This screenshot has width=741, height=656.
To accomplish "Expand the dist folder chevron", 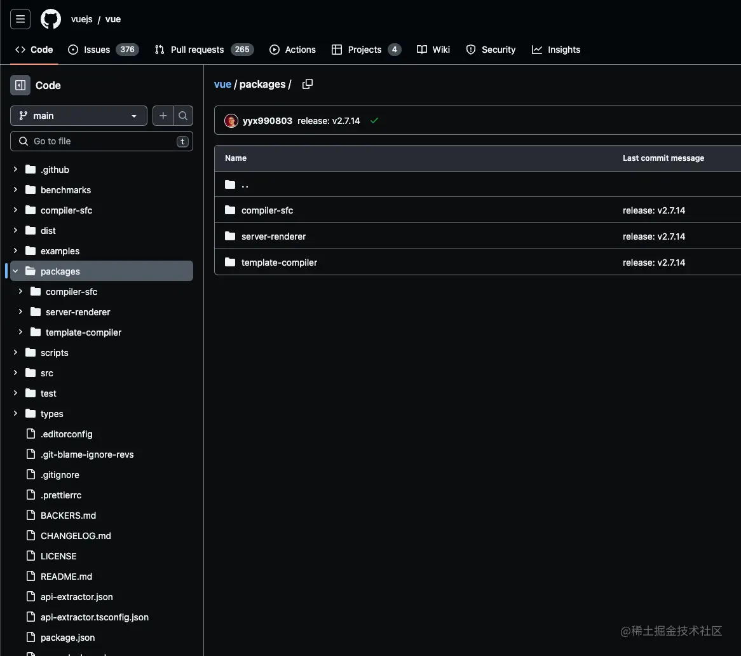I will [15, 229].
